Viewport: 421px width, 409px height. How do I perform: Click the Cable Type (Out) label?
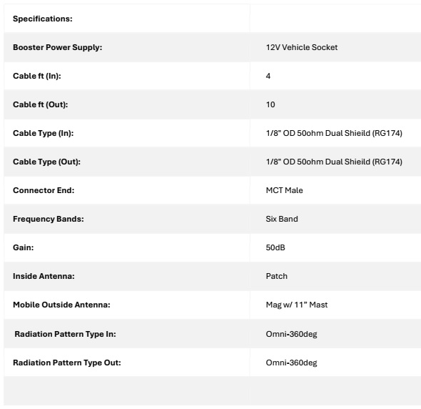click(x=46, y=162)
